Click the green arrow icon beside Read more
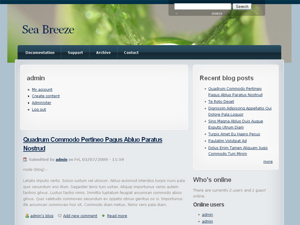 tap(103, 216)
